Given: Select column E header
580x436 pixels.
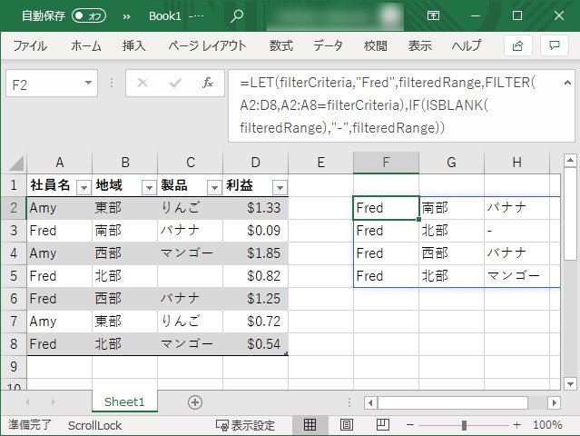Looking at the screenshot, I should coord(320,163).
